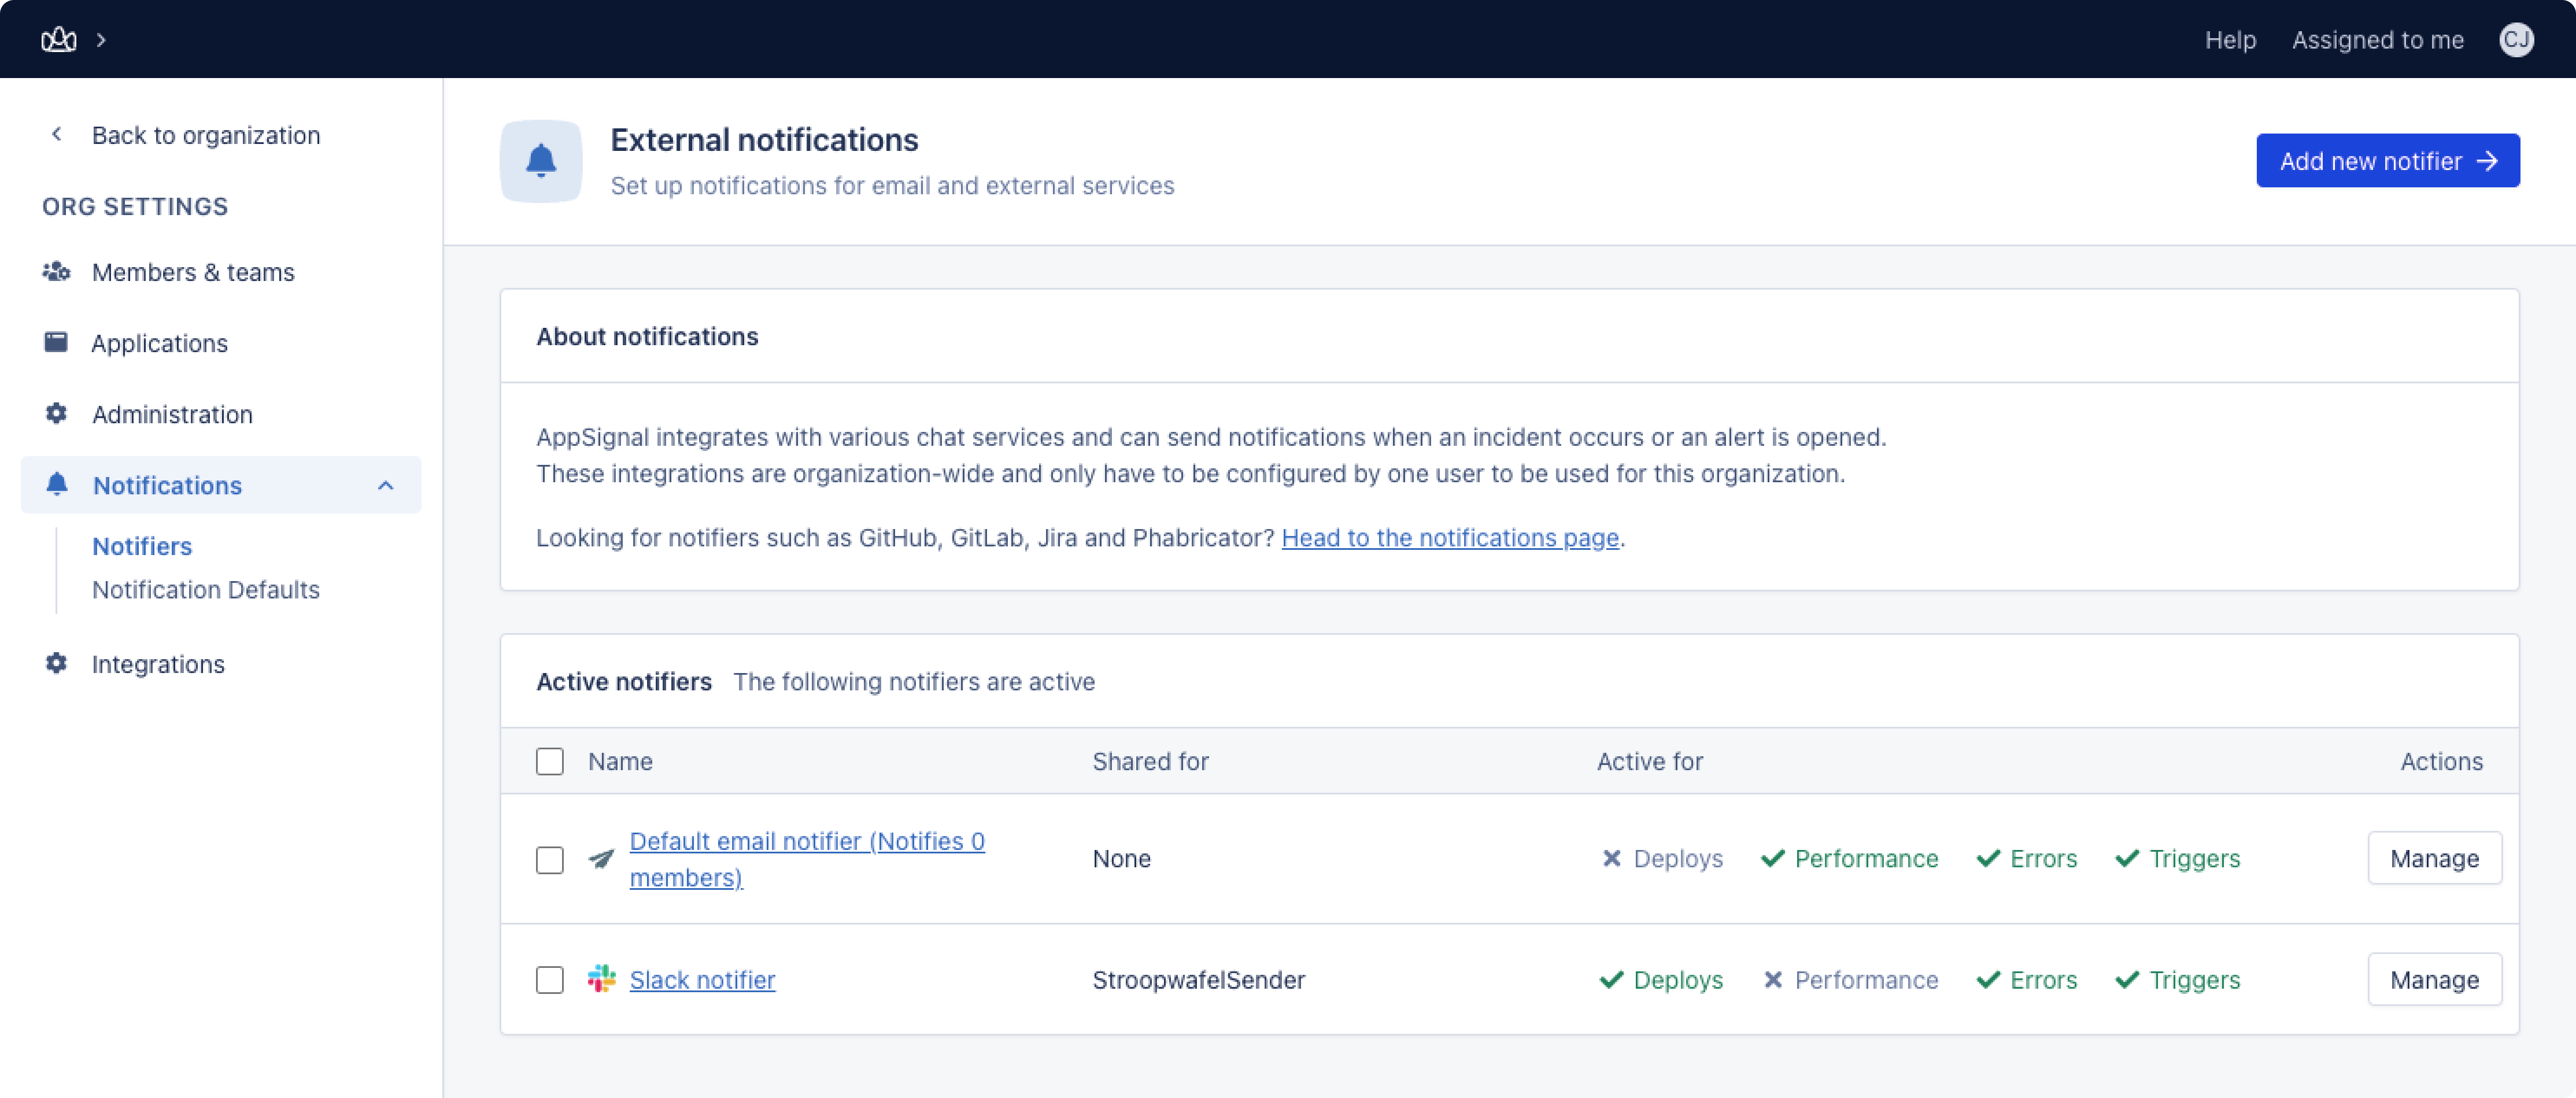This screenshot has height=1098, width=2576.
Task: Click the Name column header
Action: pos(620,761)
